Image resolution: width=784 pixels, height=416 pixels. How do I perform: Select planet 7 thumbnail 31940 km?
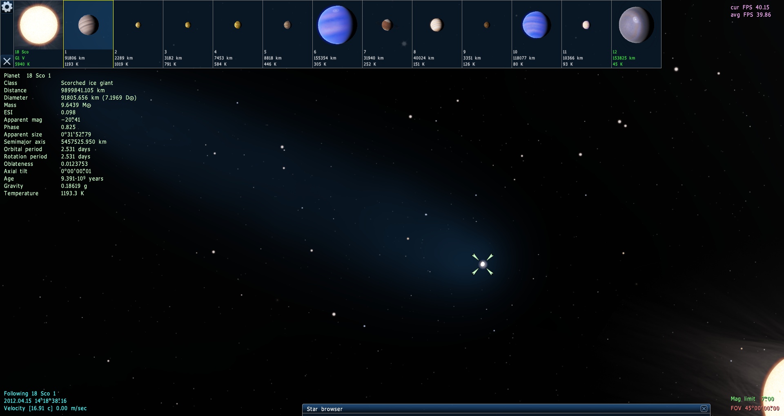click(387, 34)
